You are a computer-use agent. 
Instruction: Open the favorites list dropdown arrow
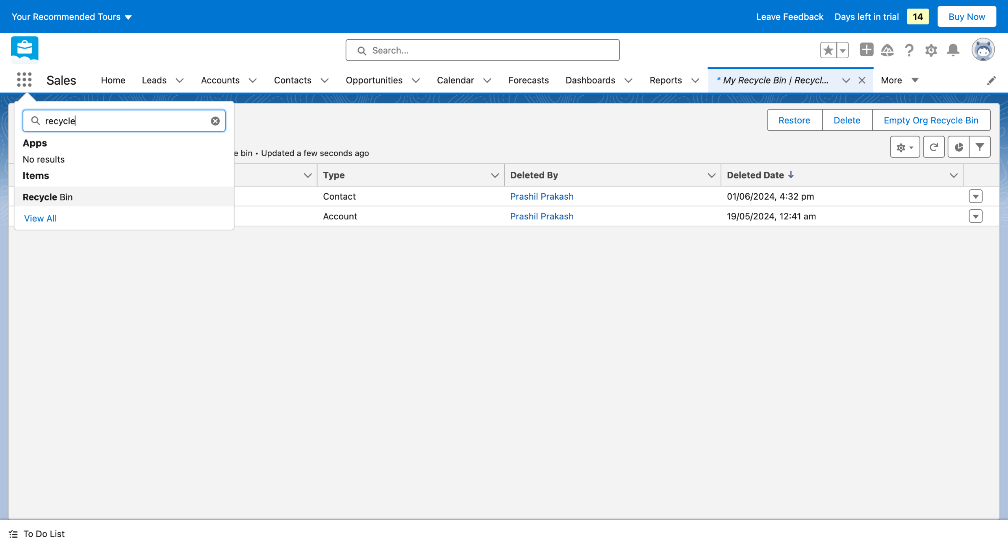click(x=843, y=50)
